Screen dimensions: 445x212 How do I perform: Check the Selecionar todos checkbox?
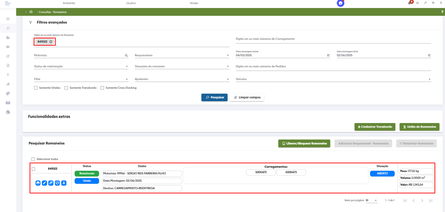click(33, 159)
